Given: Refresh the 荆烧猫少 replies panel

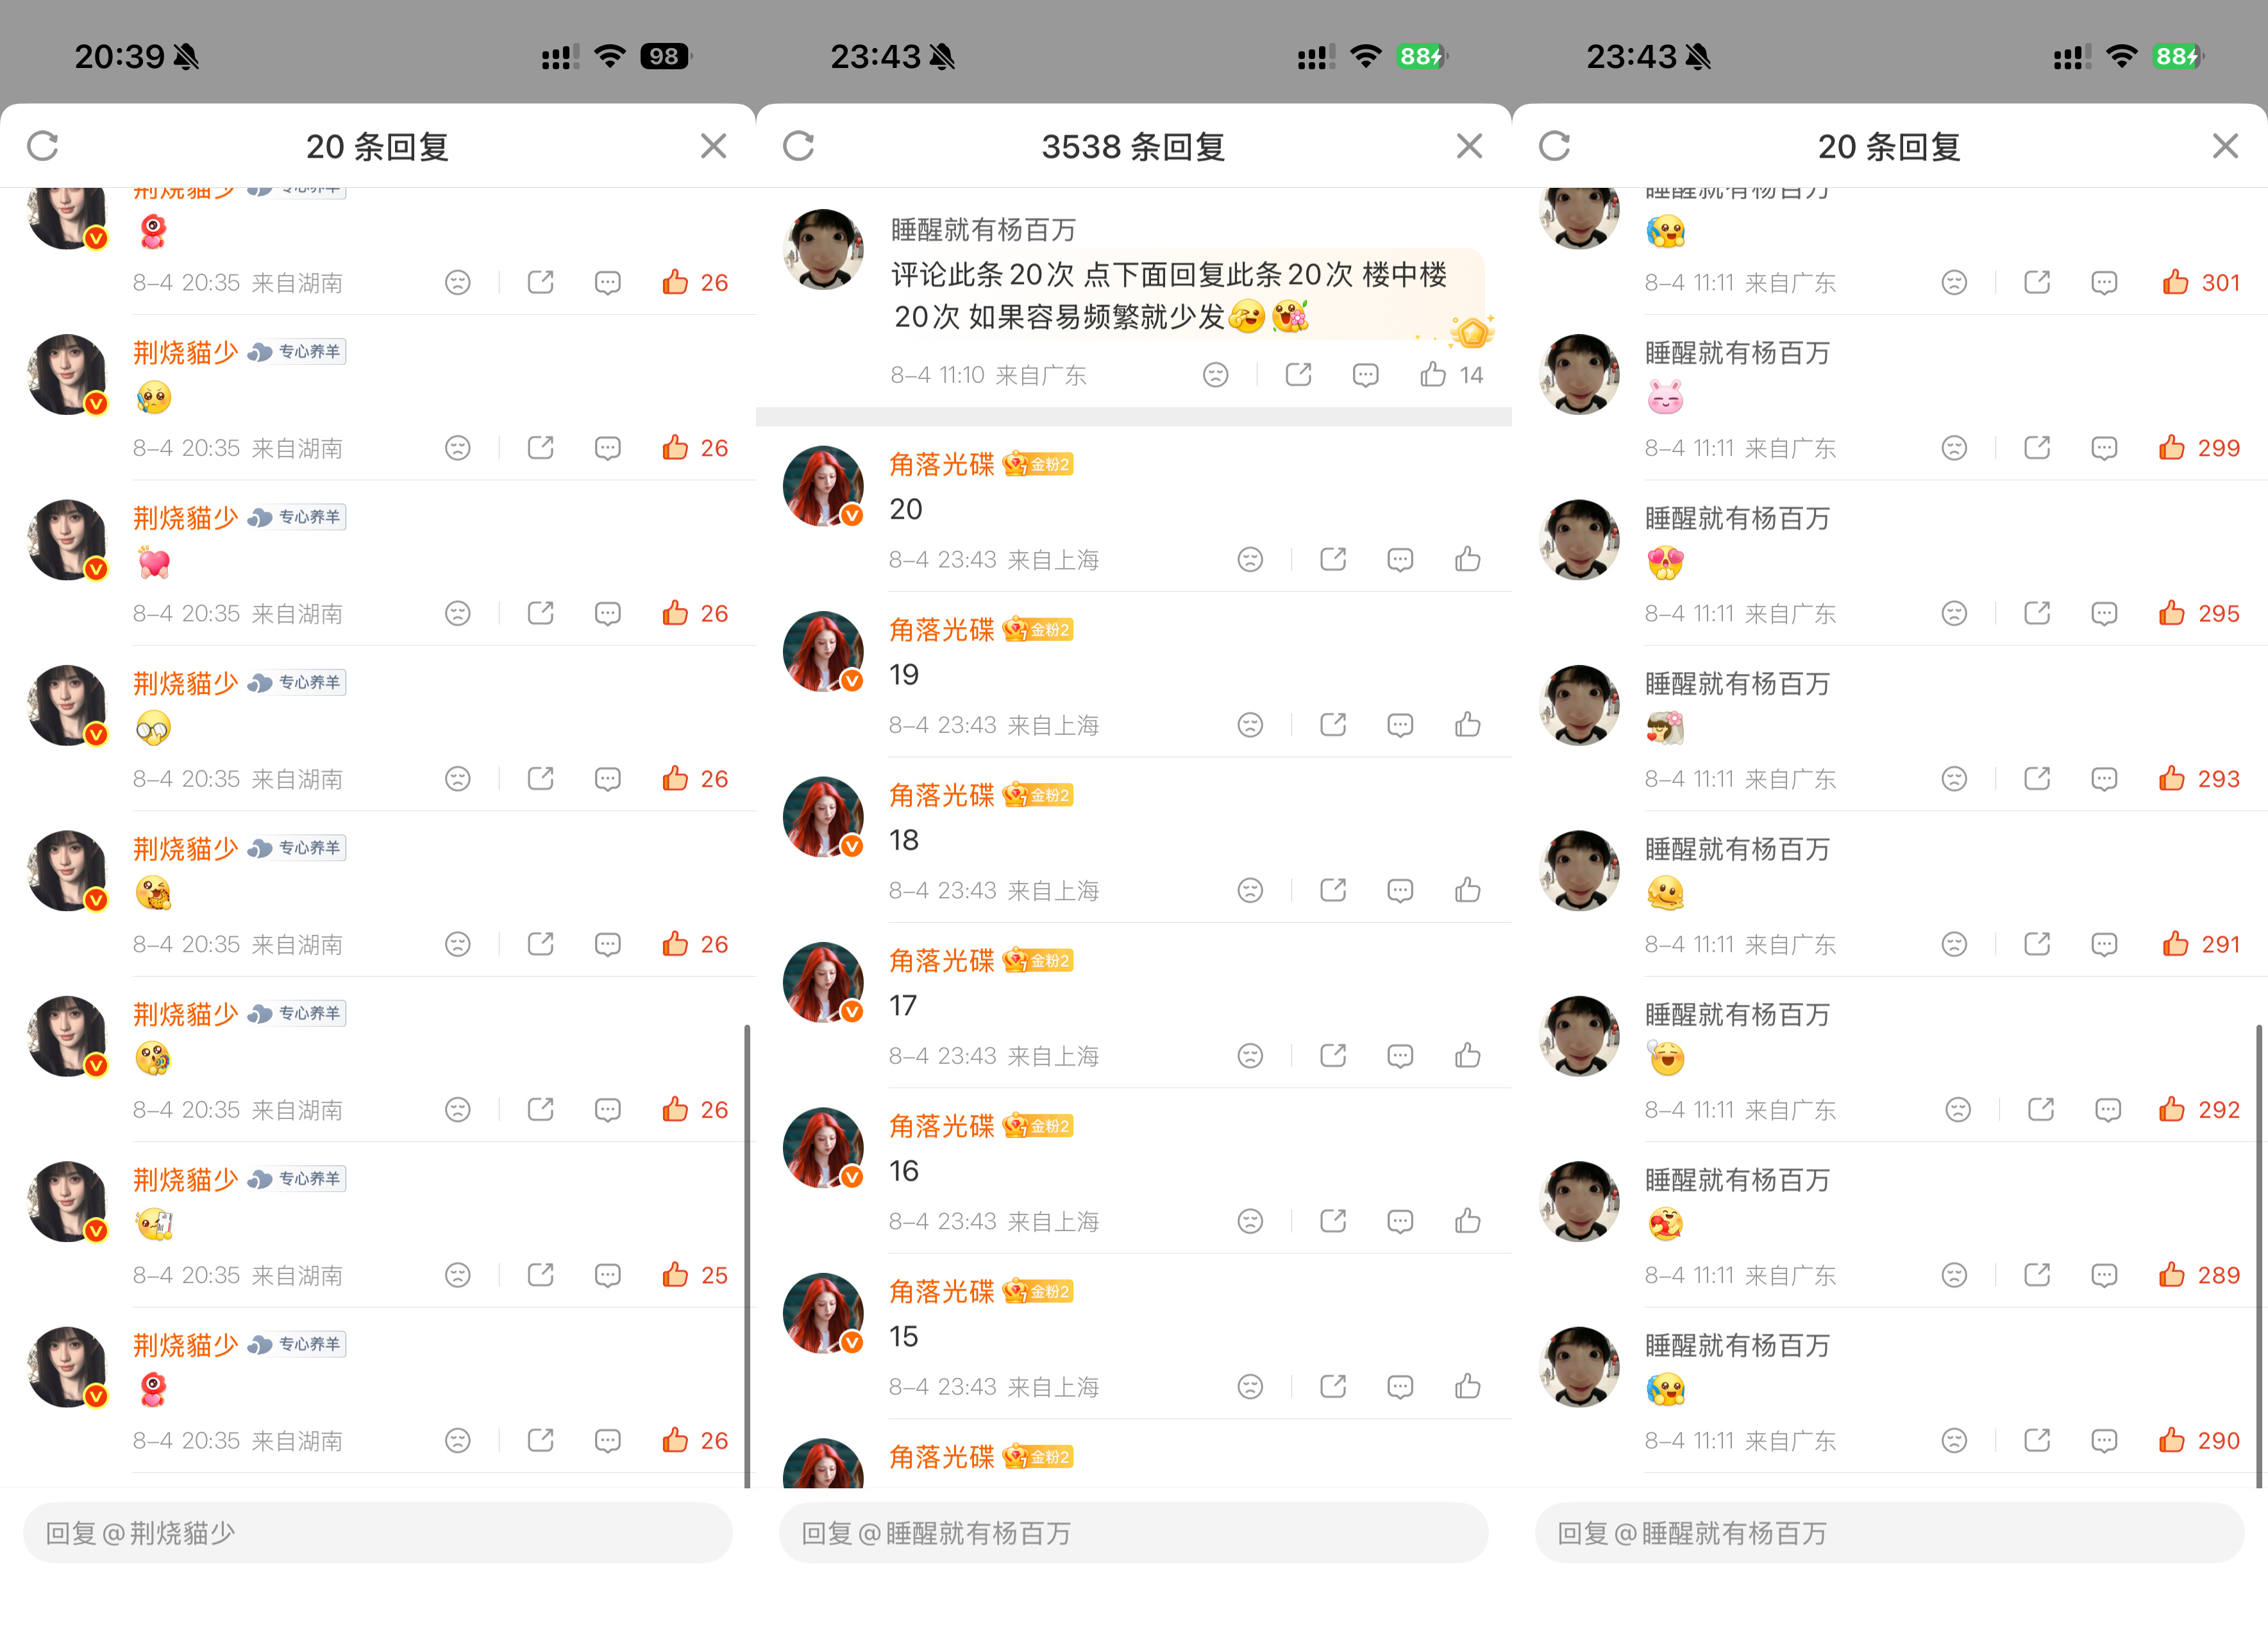Looking at the screenshot, I should pyautogui.click(x=42, y=146).
